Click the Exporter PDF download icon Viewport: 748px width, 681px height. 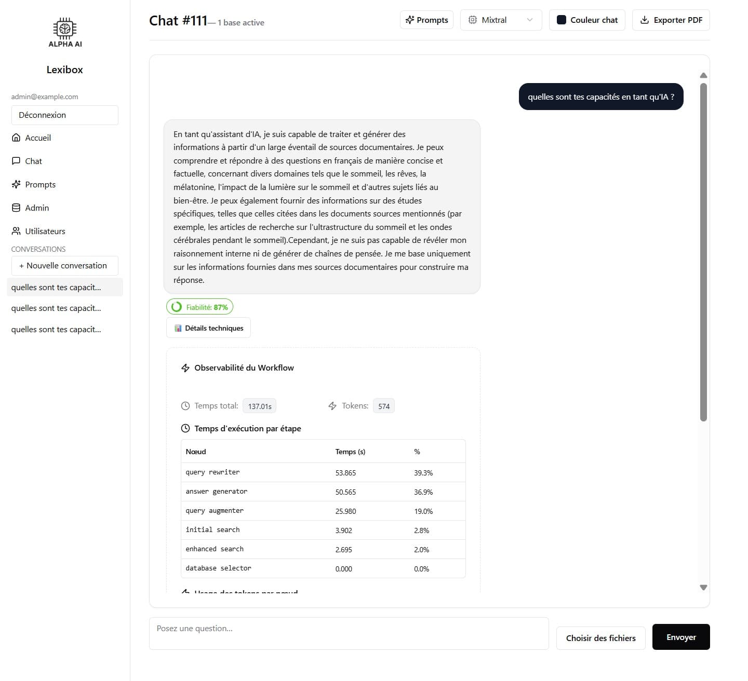click(x=645, y=20)
